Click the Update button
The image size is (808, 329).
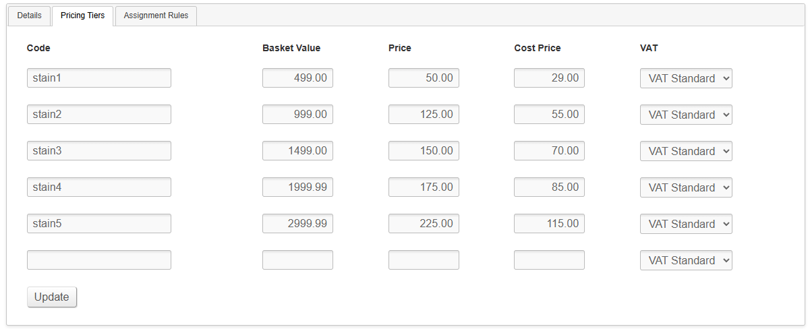(52, 297)
